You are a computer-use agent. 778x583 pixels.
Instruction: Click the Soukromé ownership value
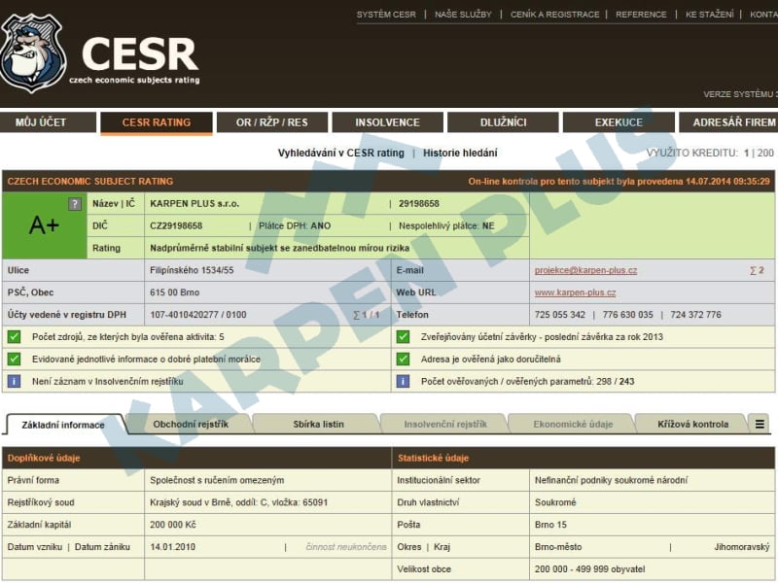(555, 502)
